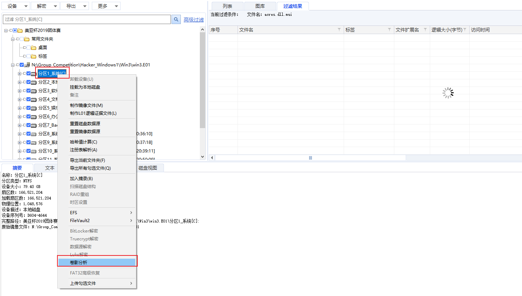Switch to the 图库 tab
This screenshot has height=296, width=522.
(x=260, y=6)
